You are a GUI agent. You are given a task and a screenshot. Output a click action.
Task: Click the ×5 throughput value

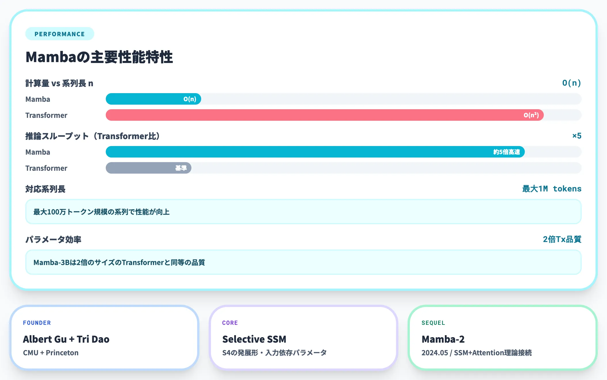577,136
